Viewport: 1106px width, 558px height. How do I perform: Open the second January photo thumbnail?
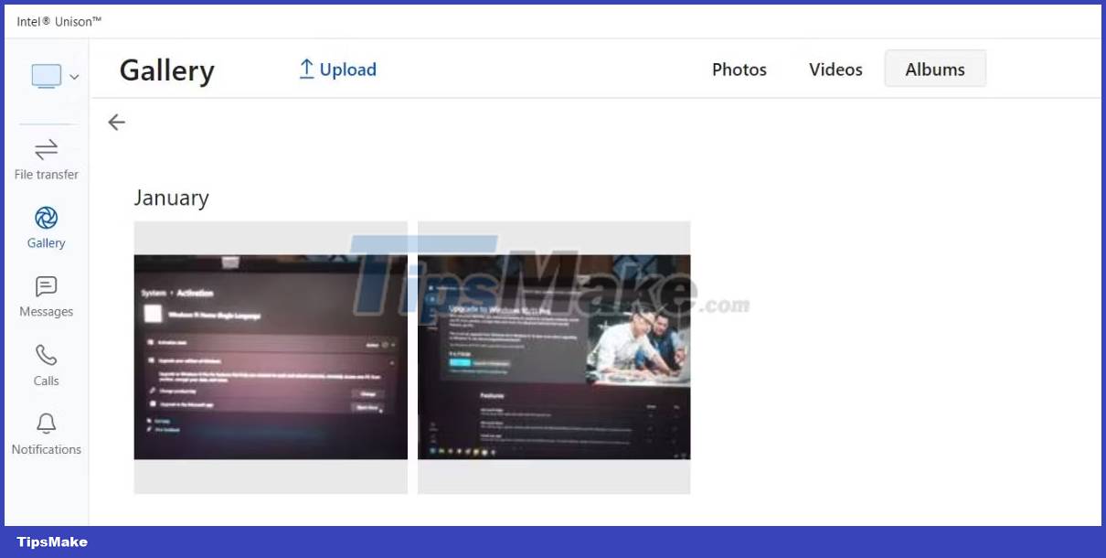click(x=554, y=357)
